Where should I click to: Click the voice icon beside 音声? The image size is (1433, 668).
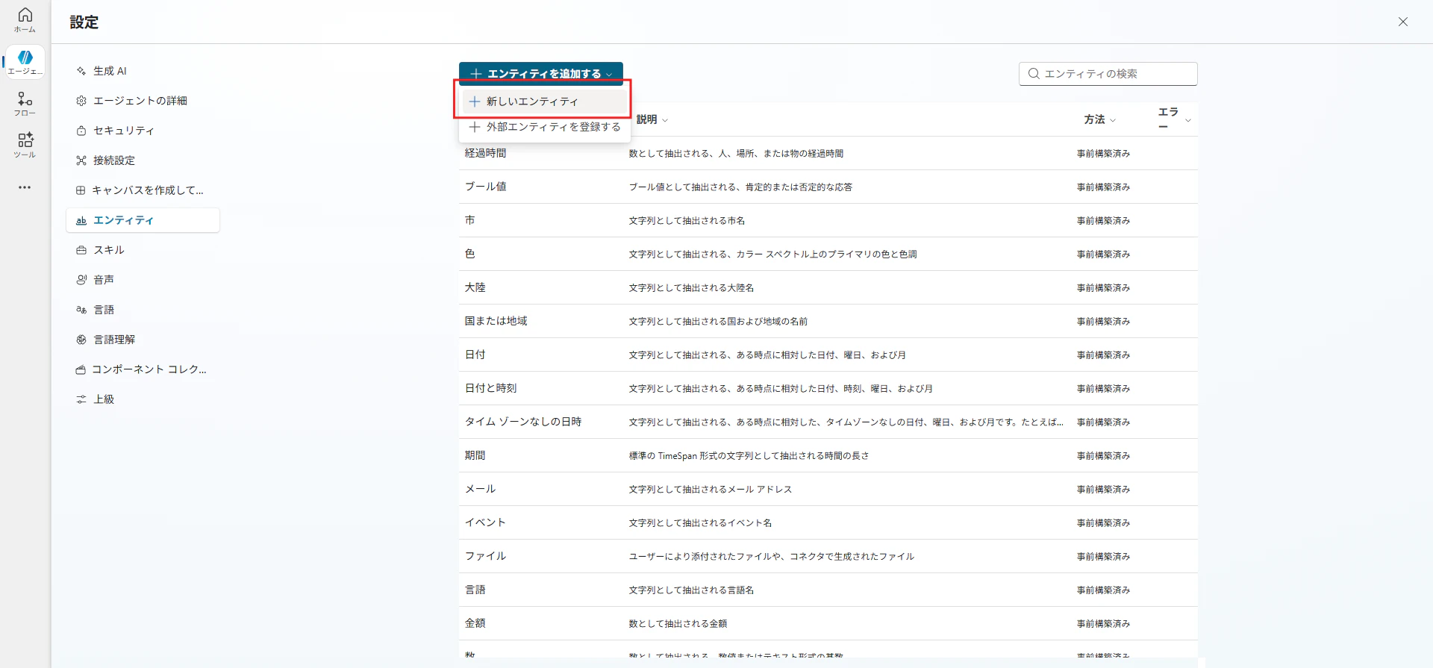tap(81, 280)
